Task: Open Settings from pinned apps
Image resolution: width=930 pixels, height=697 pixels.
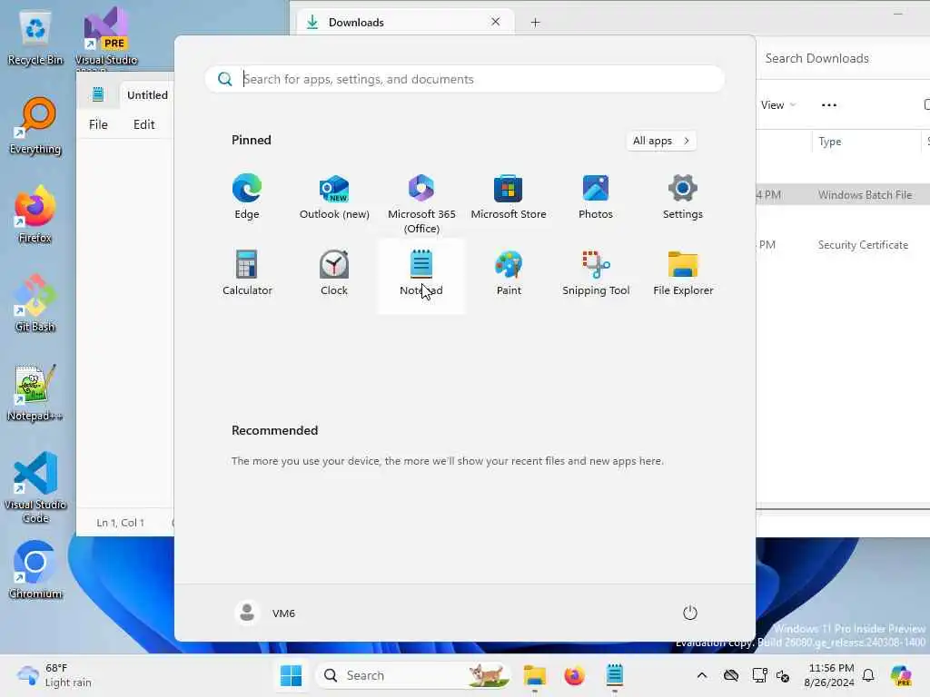Action: 683,198
